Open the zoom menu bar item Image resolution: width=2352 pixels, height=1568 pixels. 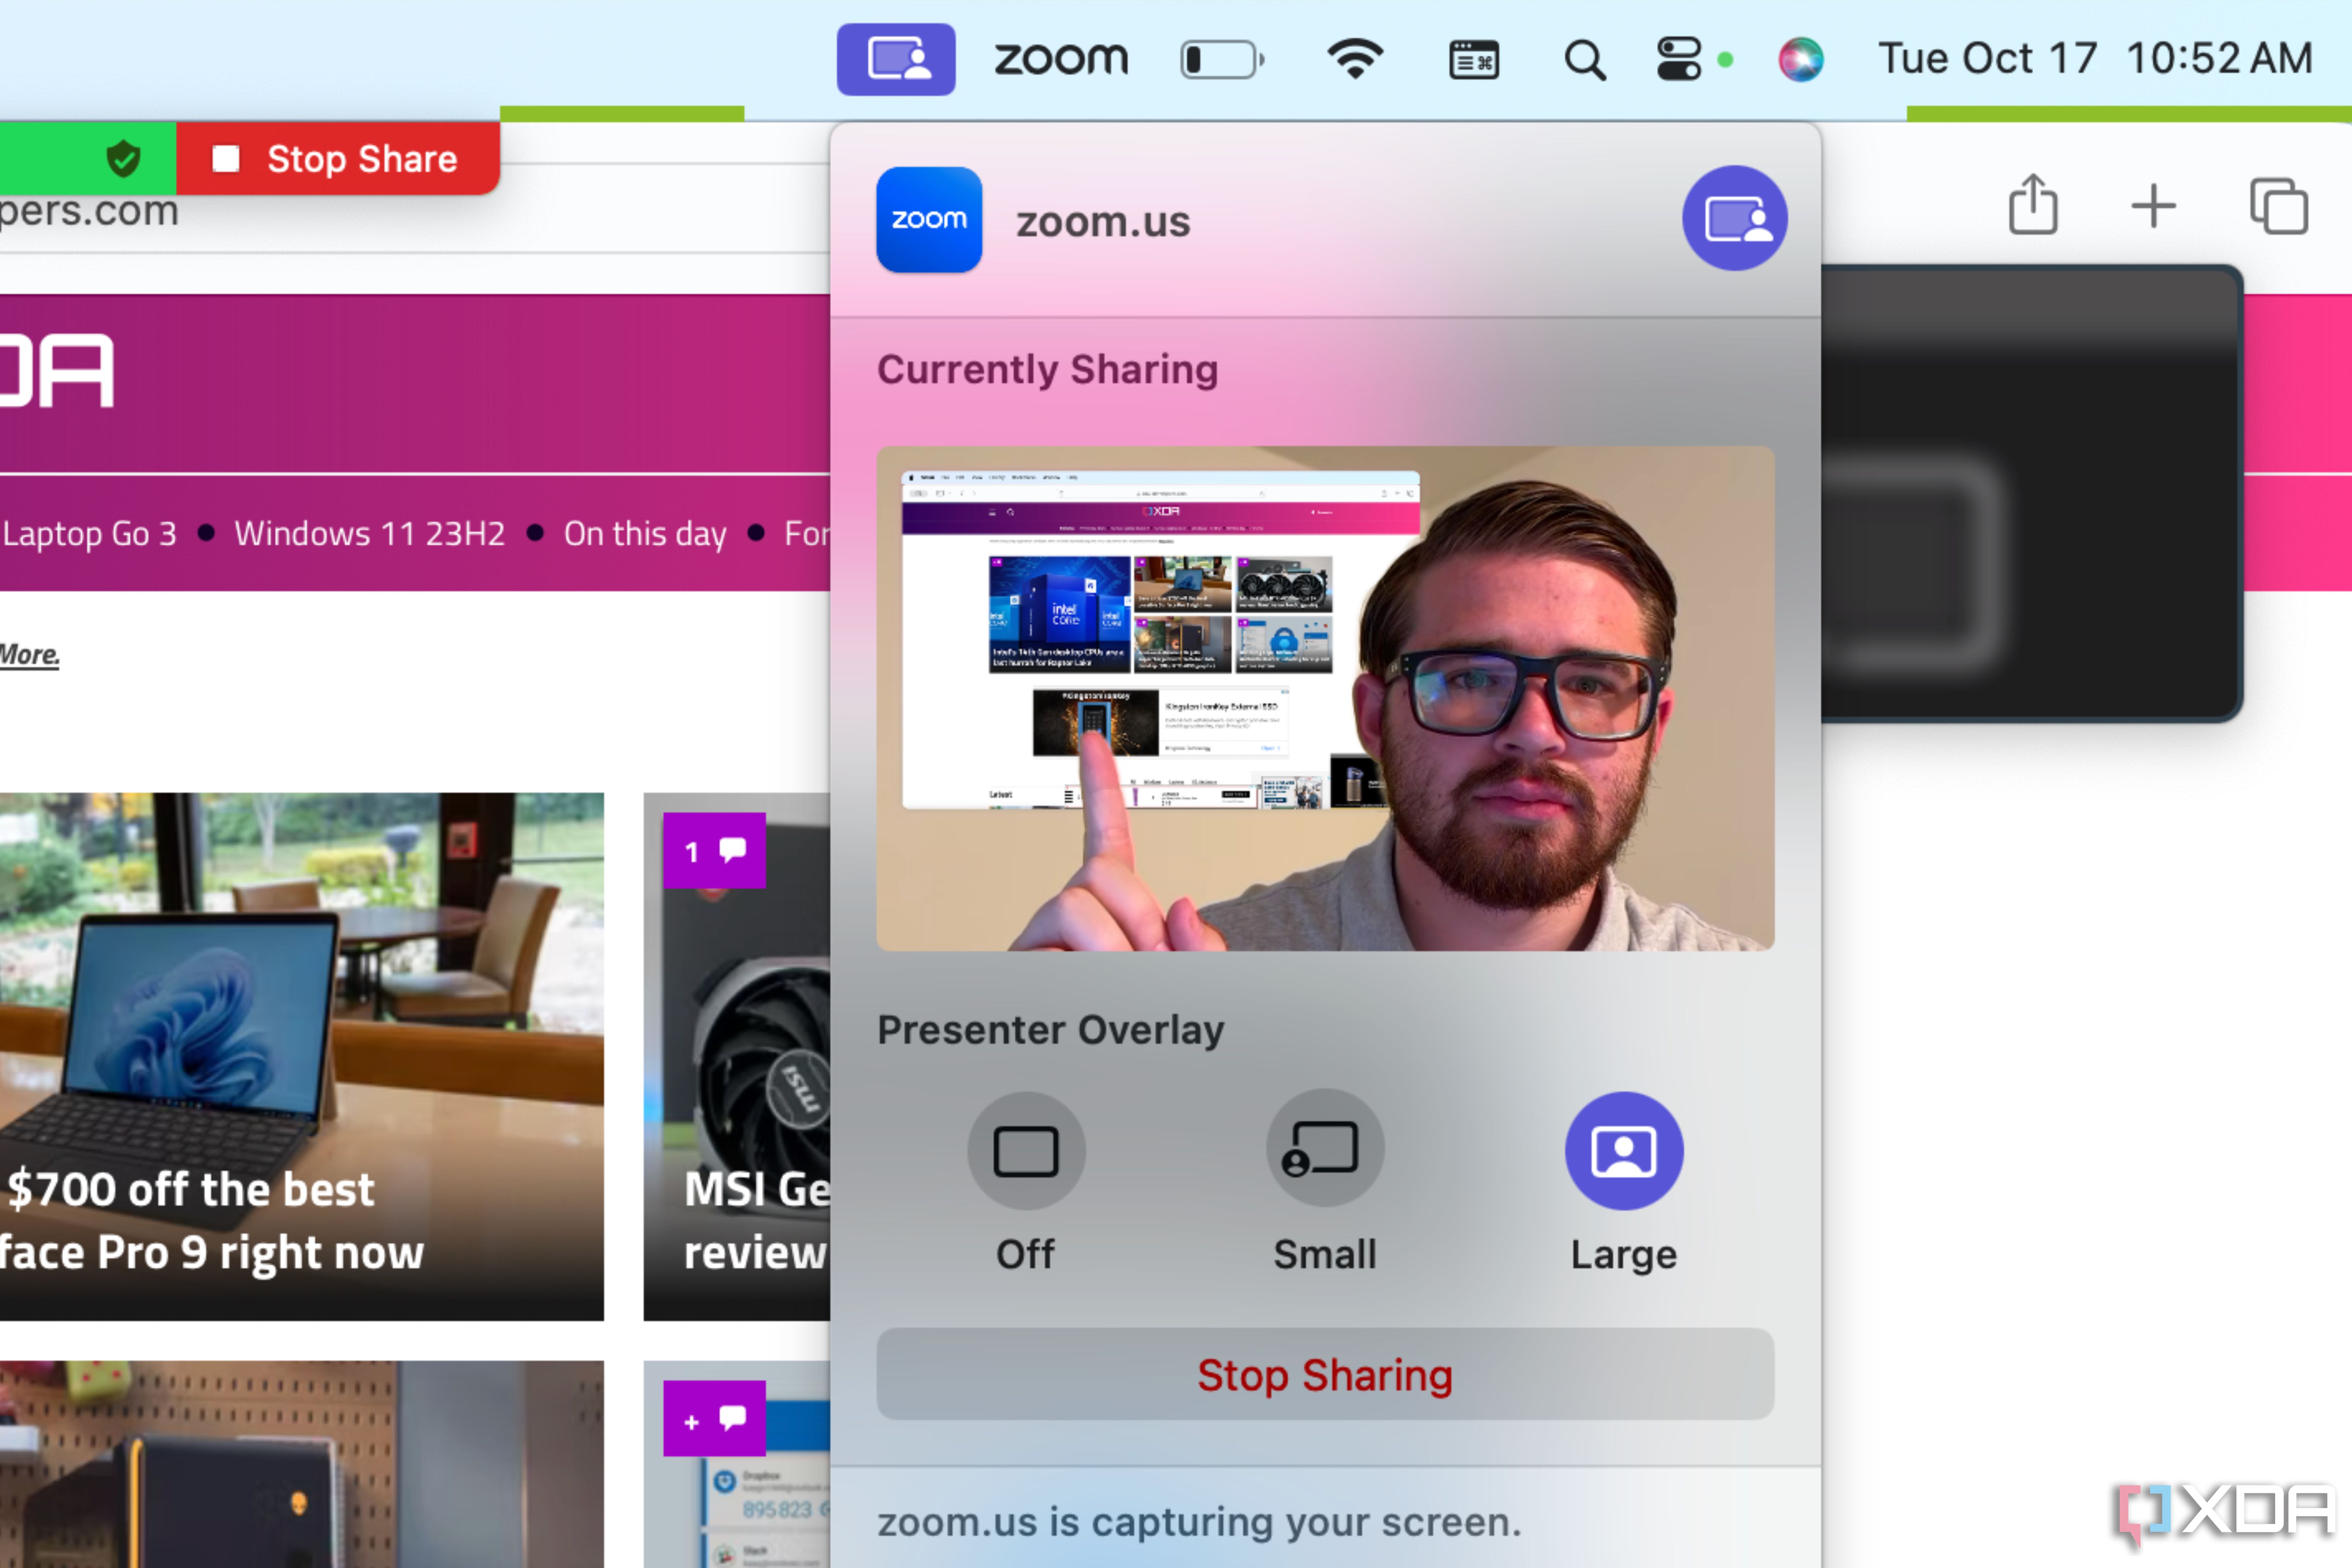click(1061, 59)
